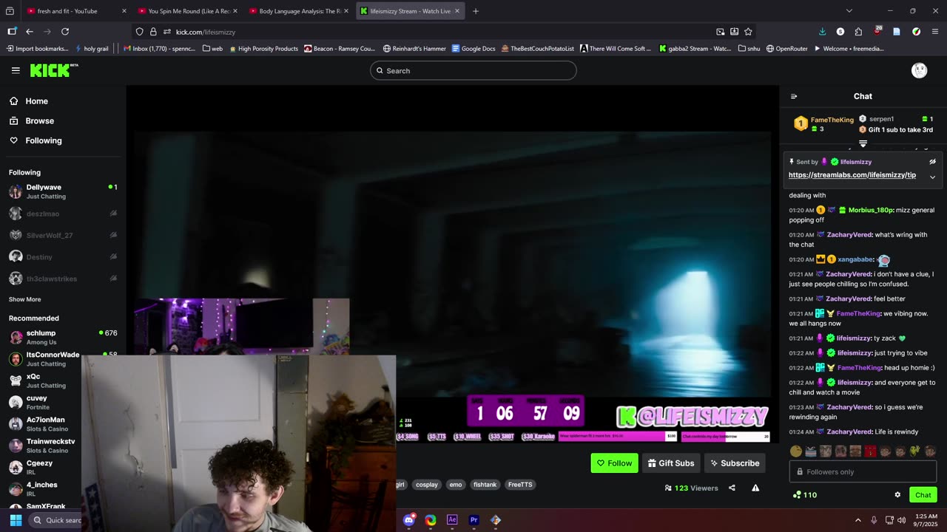Open SilverWolf_27 channel in sidebar
Screen dimensions: 947x532
point(63,235)
